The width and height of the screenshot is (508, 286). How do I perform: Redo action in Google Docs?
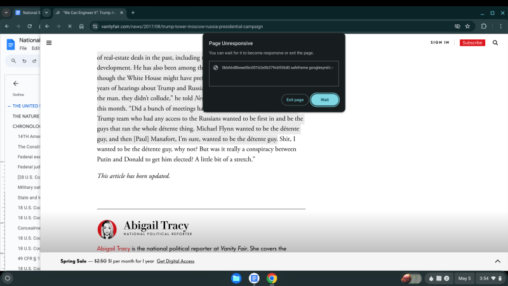coord(34,60)
